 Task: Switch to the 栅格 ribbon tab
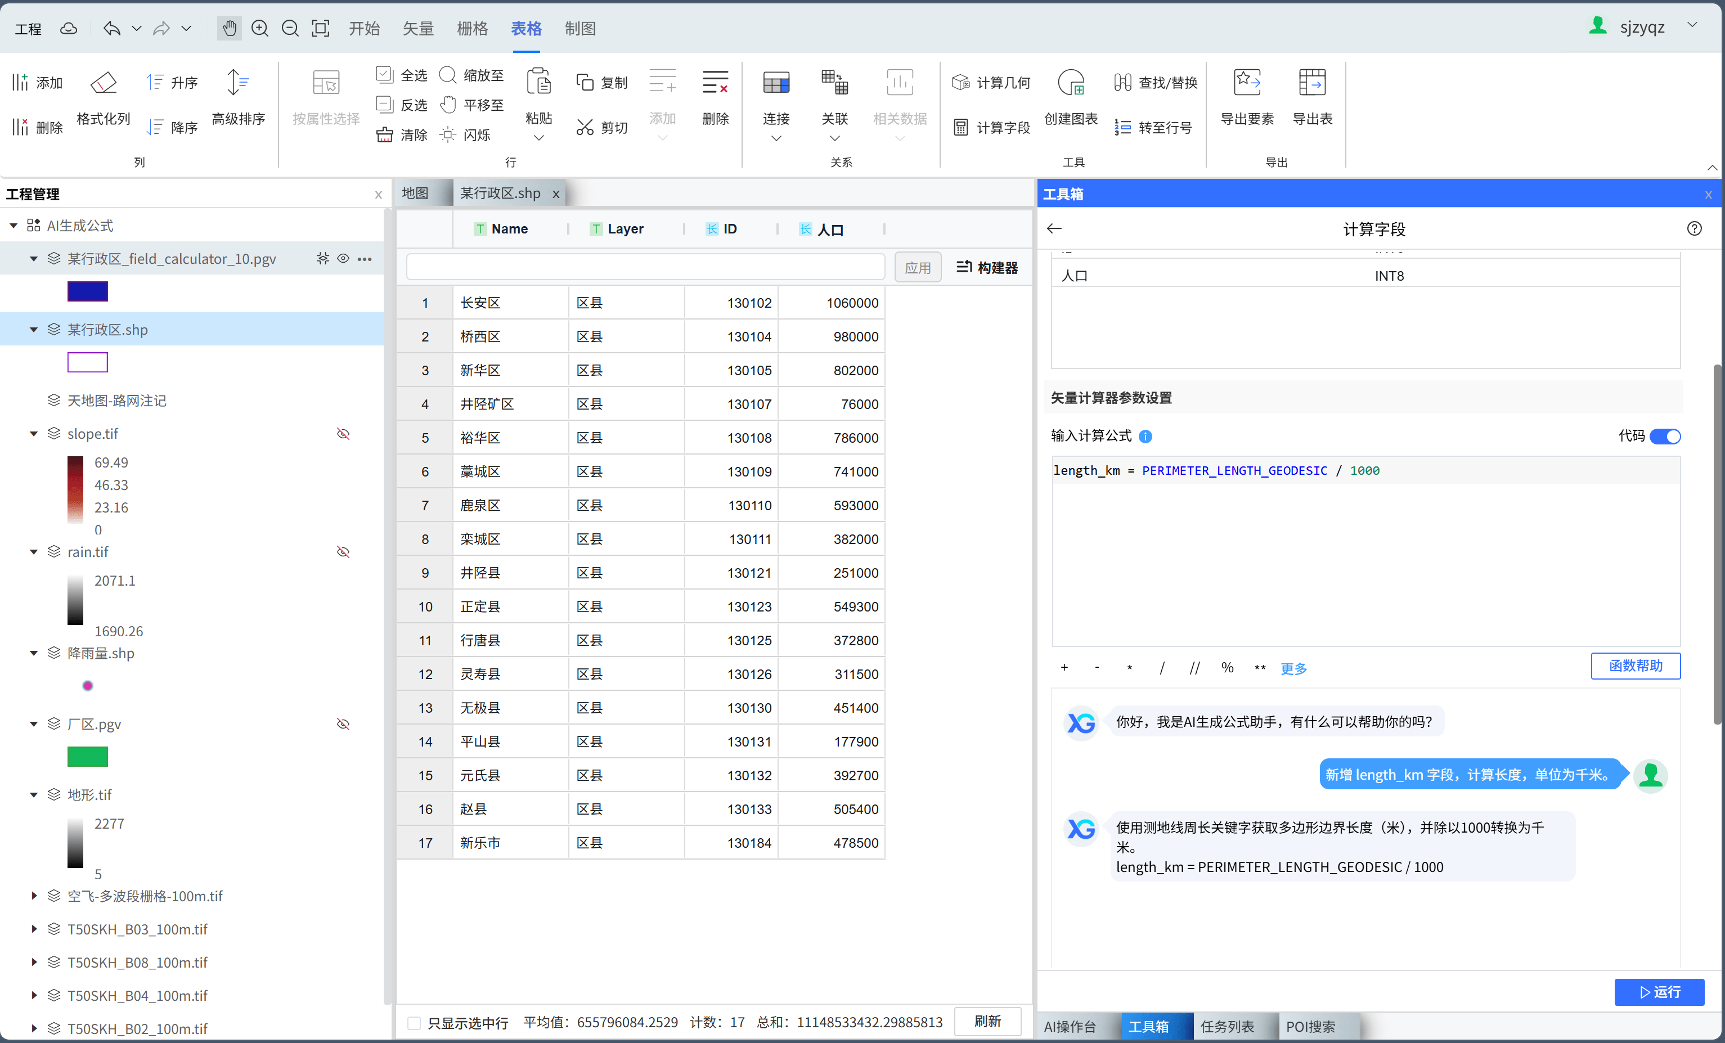tap(472, 29)
